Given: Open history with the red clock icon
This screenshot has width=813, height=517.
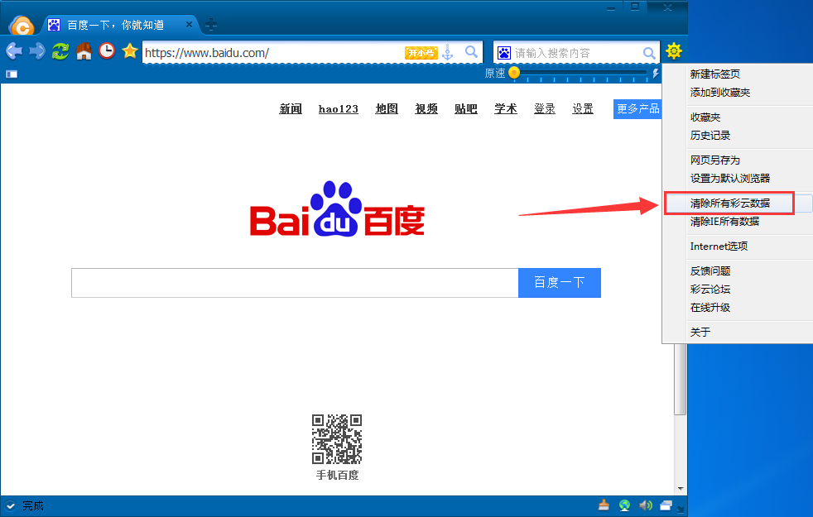Looking at the screenshot, I should click(x=107, y=50).
